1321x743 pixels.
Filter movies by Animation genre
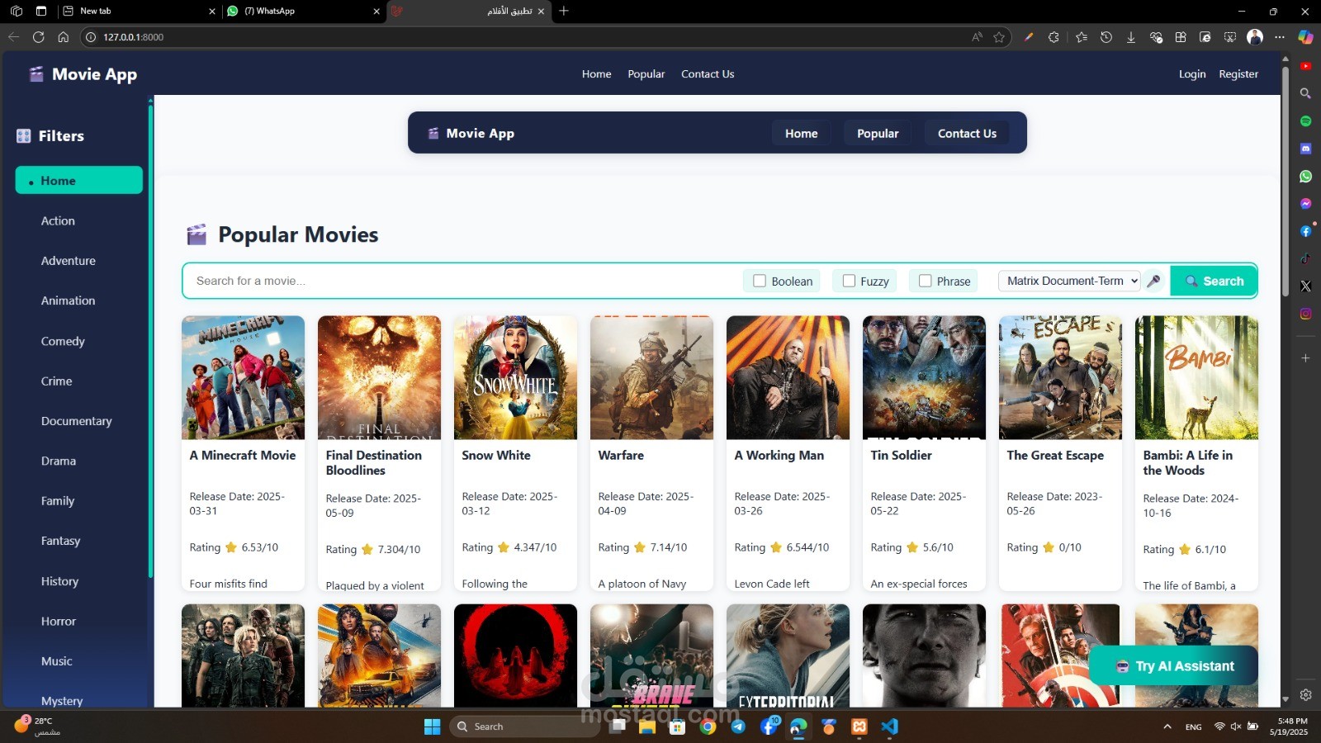pos(68,301)
